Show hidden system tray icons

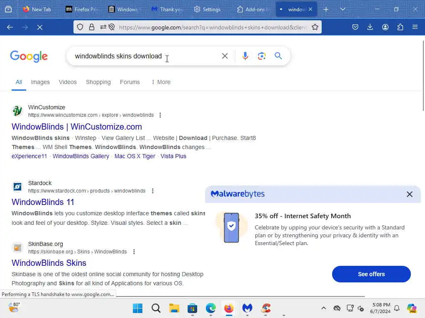(x=324, y=308)
